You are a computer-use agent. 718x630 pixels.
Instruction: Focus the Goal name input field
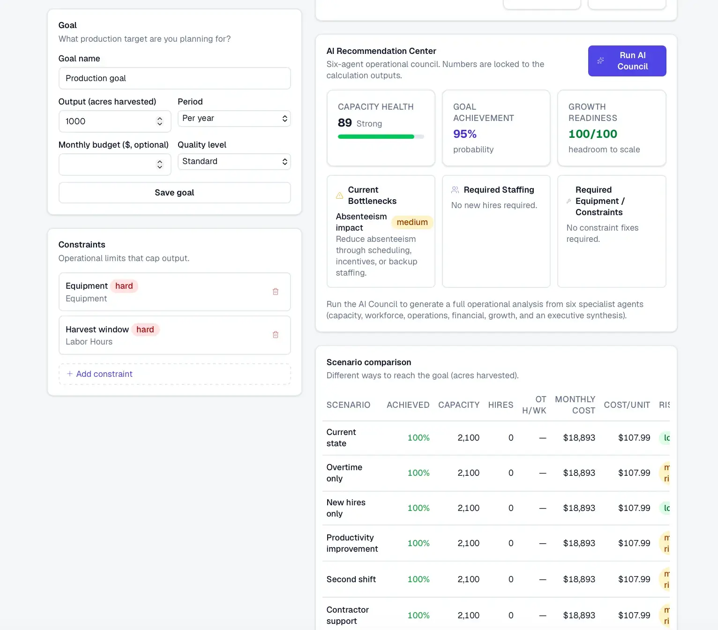174,78
